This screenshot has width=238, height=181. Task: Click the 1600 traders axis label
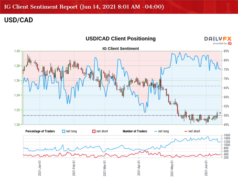click(x=227, y=135)
